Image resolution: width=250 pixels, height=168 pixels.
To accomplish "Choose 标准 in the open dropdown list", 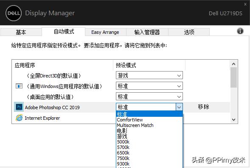I will pos(149,114).
